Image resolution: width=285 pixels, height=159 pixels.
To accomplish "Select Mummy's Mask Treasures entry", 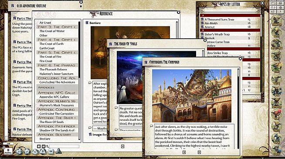I will [57, 105].
